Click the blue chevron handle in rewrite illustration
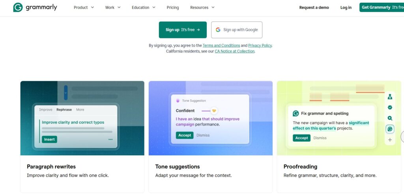This screenshot has height=194, width=404. point(66,92)
